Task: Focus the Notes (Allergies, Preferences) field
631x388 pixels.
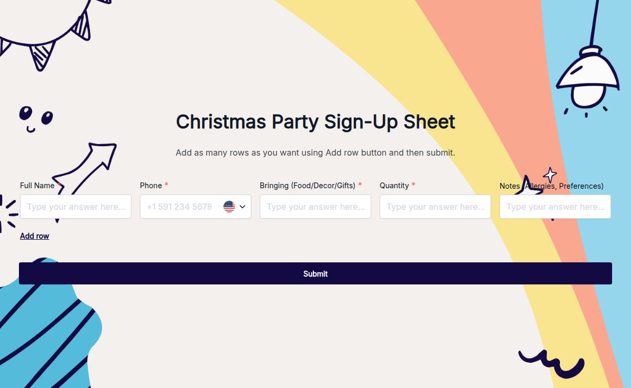Action: pyautogui.click(x=555, y=206)
